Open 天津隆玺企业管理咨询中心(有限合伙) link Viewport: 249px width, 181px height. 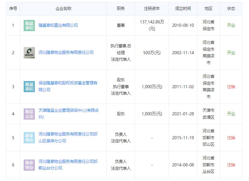68,114
